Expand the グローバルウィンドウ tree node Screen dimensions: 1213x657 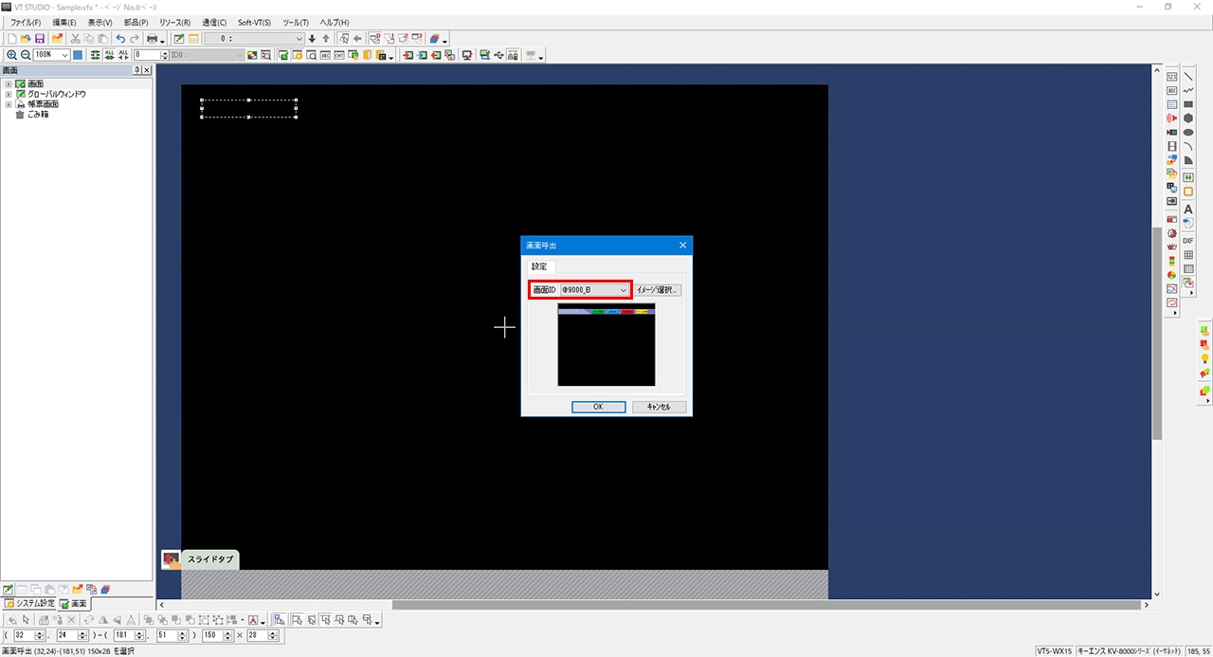pyautogui.click(x=9, y=95)
